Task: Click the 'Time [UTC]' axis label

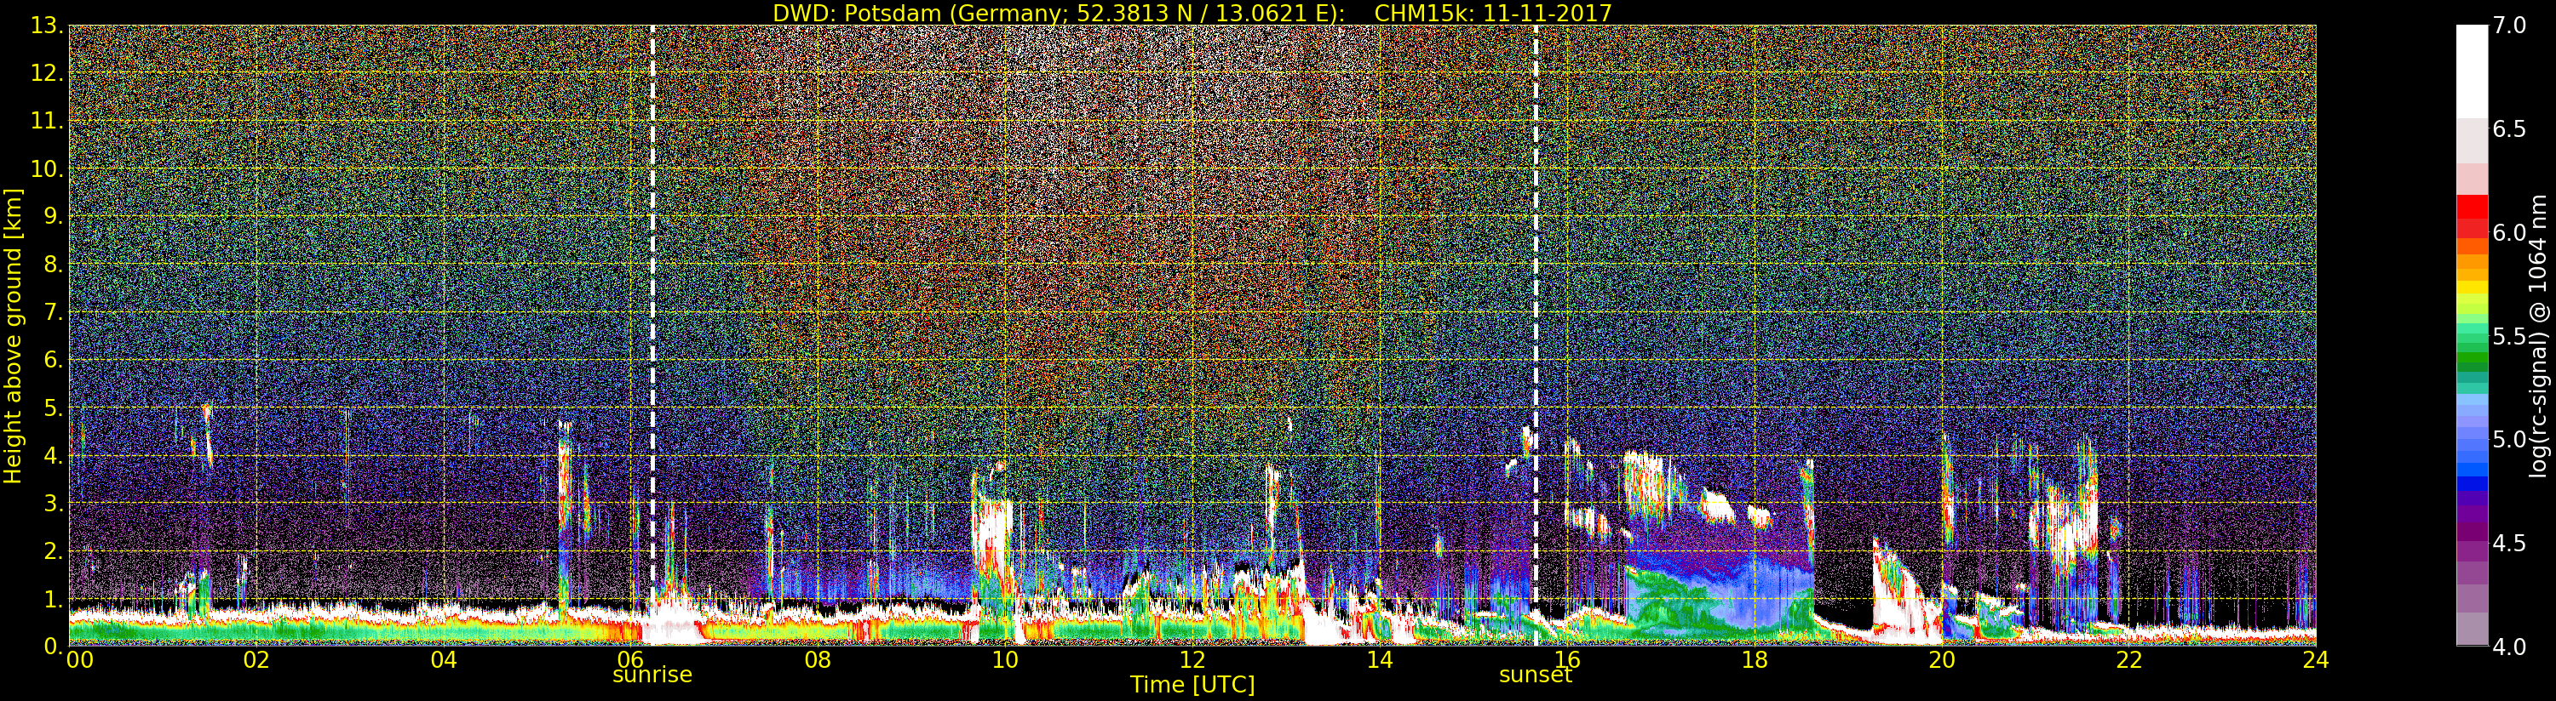Action: coord(1192,685)
